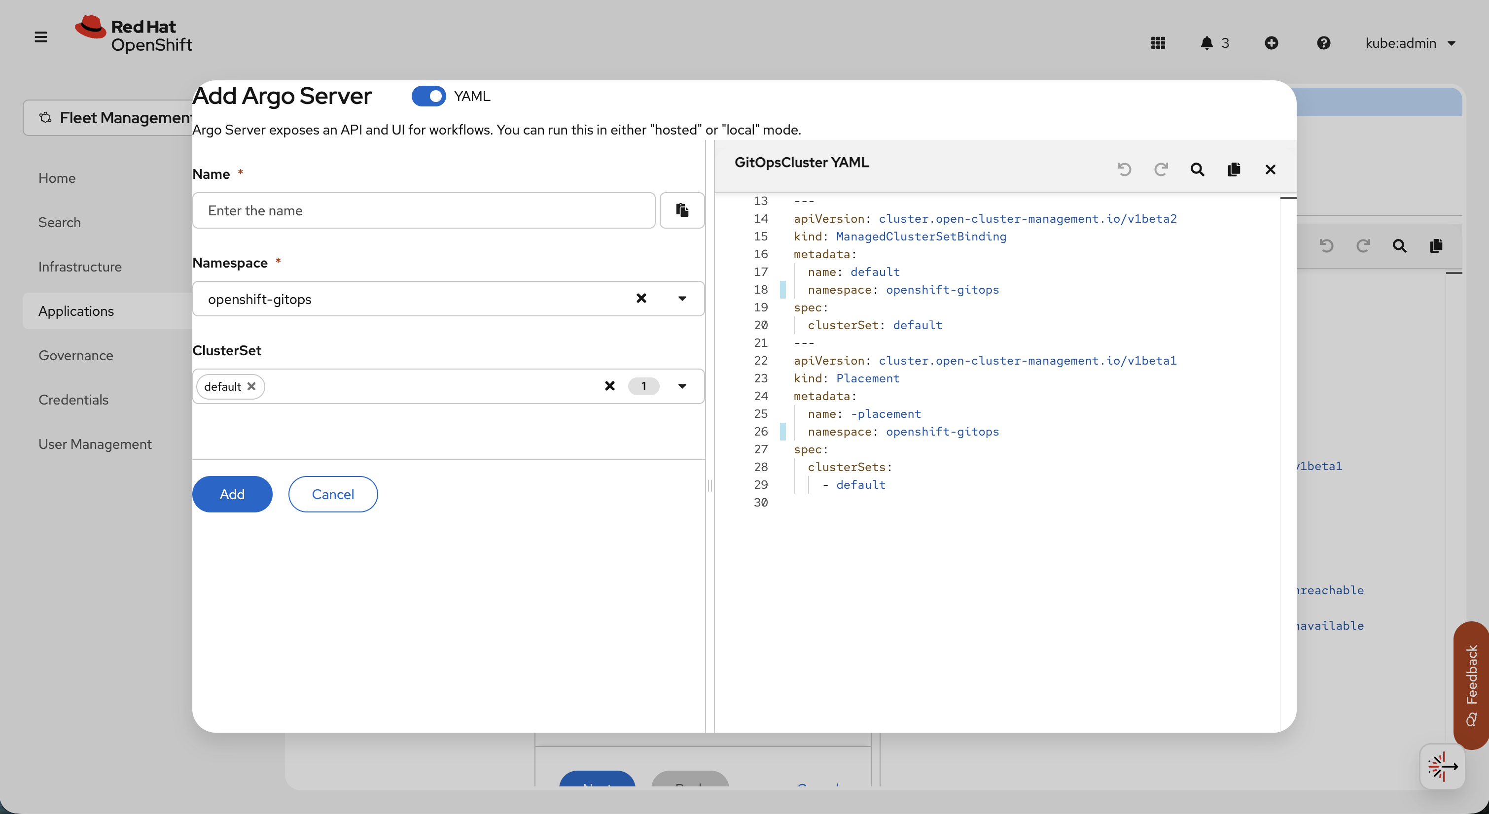Click into the Name input field

(423, 210)
